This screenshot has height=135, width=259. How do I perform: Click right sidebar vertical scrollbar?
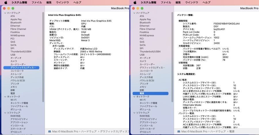(x=172, y=57)
